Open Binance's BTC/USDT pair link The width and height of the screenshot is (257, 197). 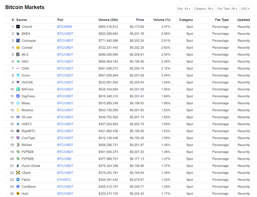point(65,110)
